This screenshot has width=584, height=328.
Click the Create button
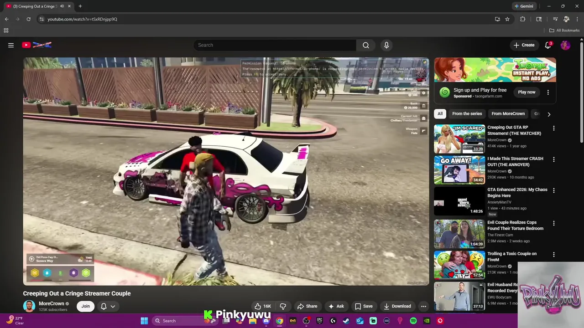(x=524, y=45)
